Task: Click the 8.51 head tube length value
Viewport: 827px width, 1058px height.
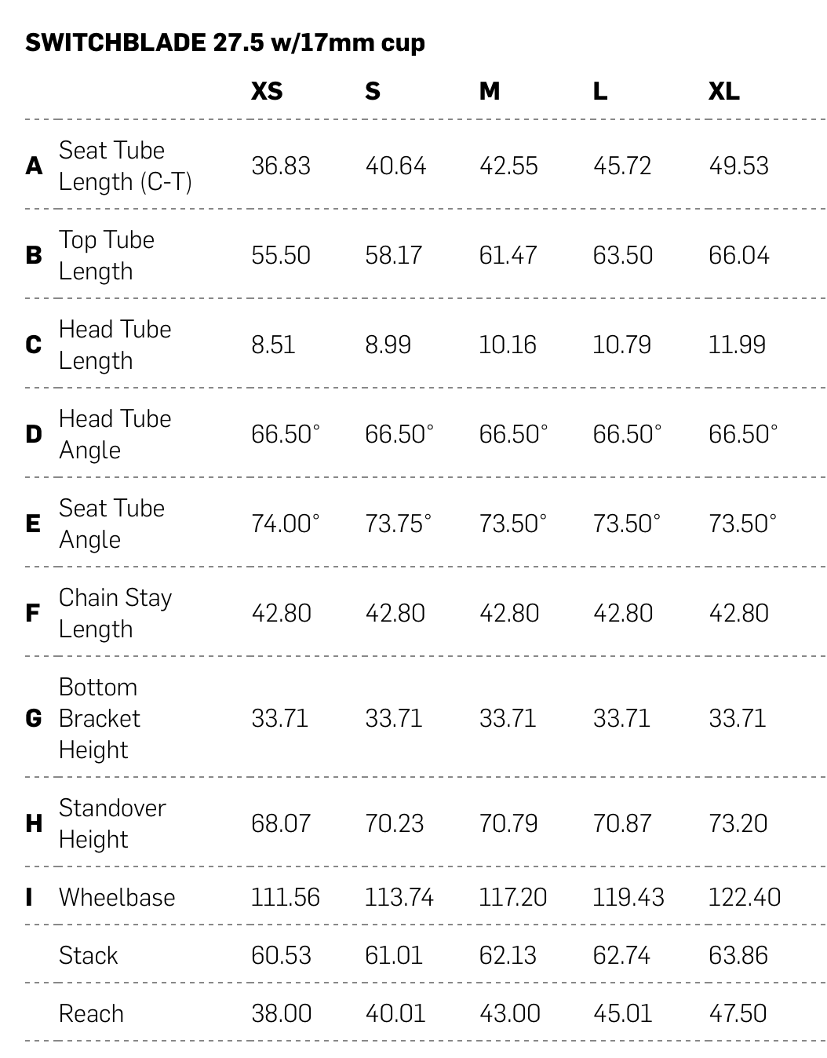Action: (x=273, y=345)
